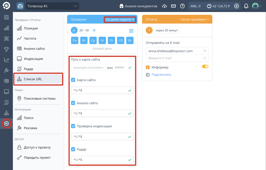Expand the после проверки dropdown
266x170 pixels.
click(195, 19)
